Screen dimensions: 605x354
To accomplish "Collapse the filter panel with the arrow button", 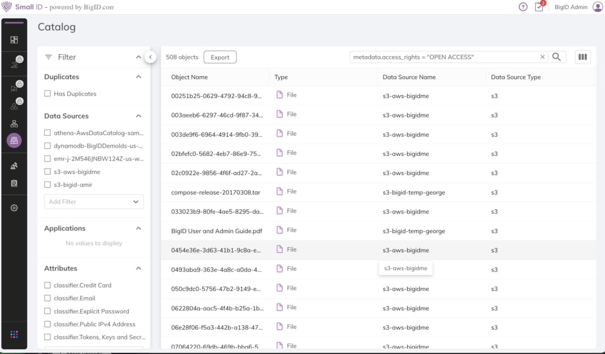I will point(150,57).
